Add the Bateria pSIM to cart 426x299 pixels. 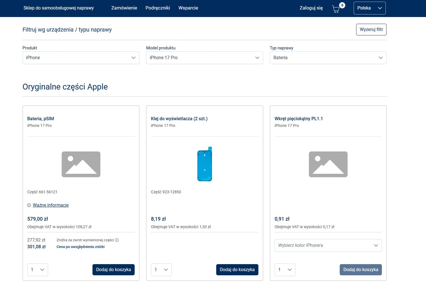[113, 270]
